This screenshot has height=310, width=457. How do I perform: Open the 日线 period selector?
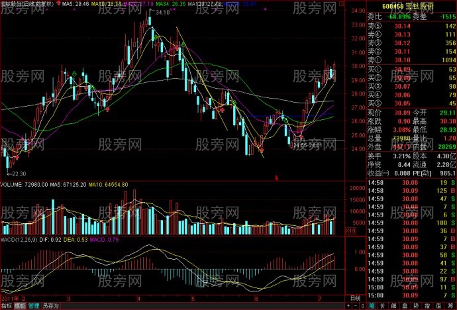[354, 299]
